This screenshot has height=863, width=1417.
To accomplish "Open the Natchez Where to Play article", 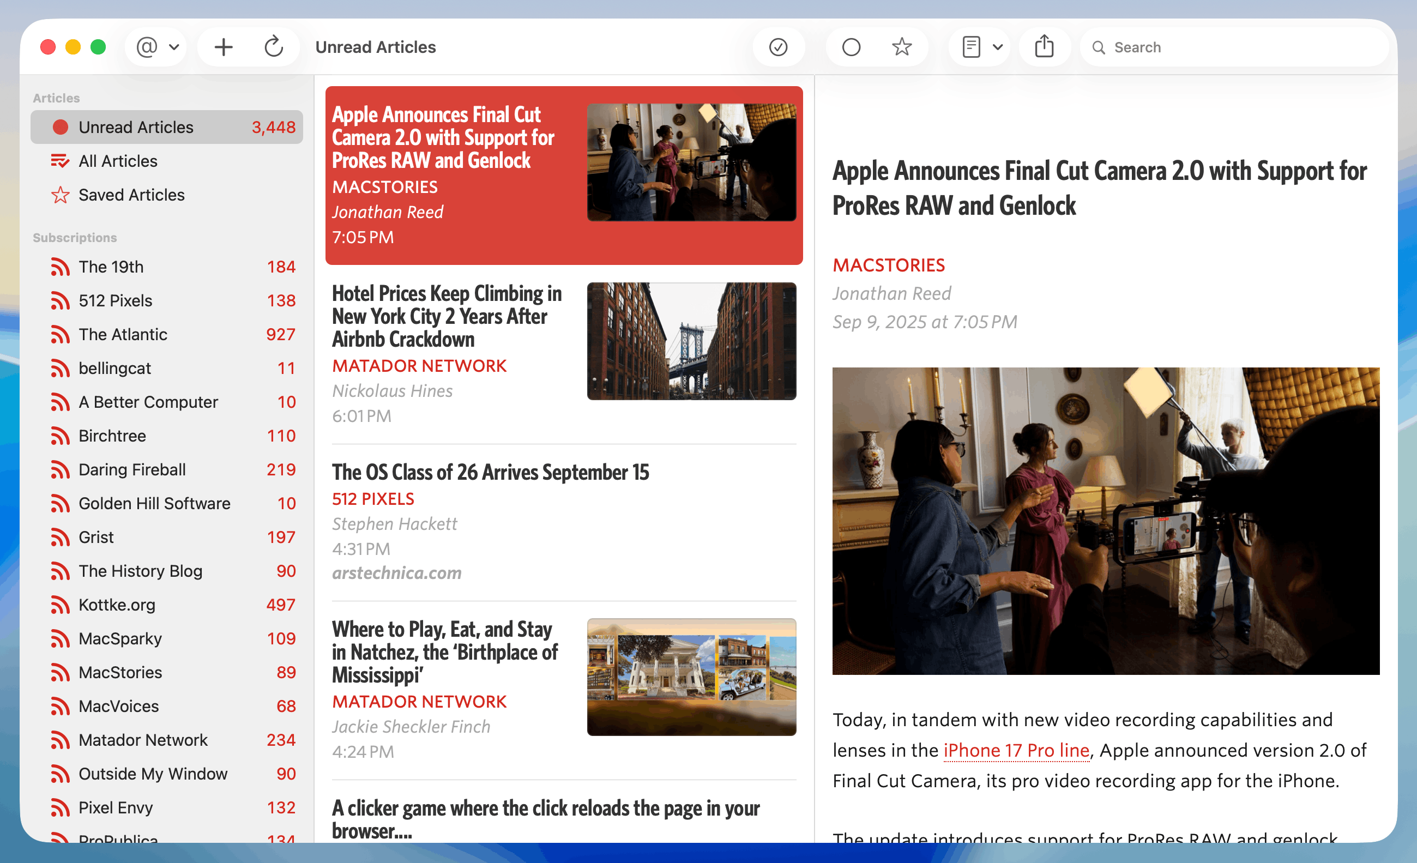I will point(564,690).
